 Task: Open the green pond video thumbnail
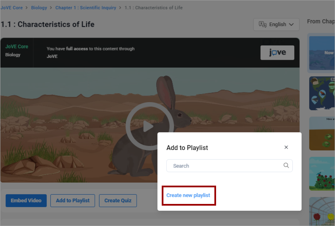[321, 133]
